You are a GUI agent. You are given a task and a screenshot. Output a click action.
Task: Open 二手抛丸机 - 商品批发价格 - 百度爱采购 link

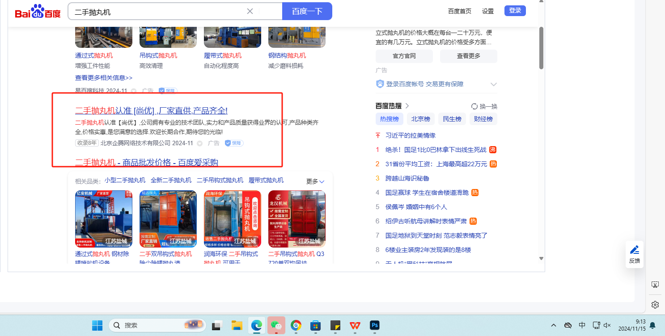pos(147,162)
